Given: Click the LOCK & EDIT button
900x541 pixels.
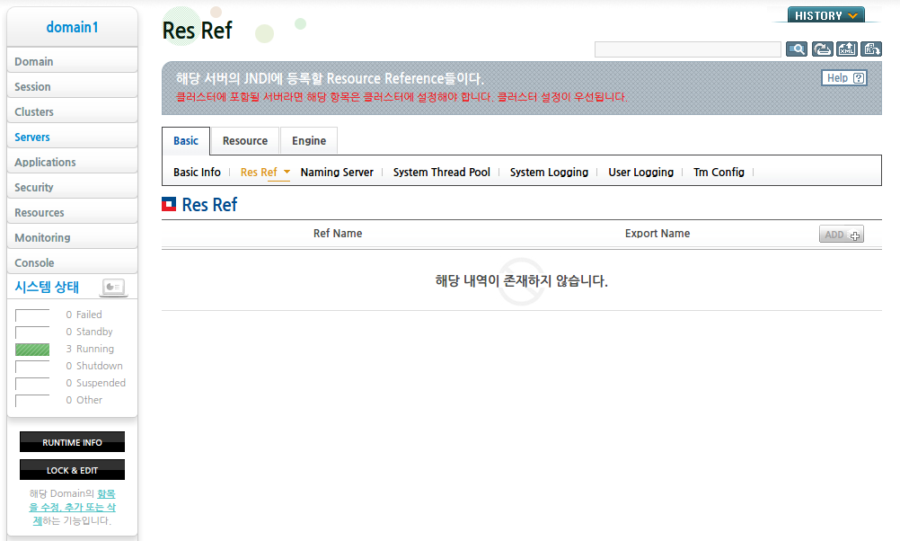Looking at the screenshot, I should tap(73, 470).
